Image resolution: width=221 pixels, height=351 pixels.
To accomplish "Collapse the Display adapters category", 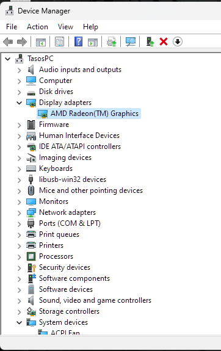I will click(20, 103).
